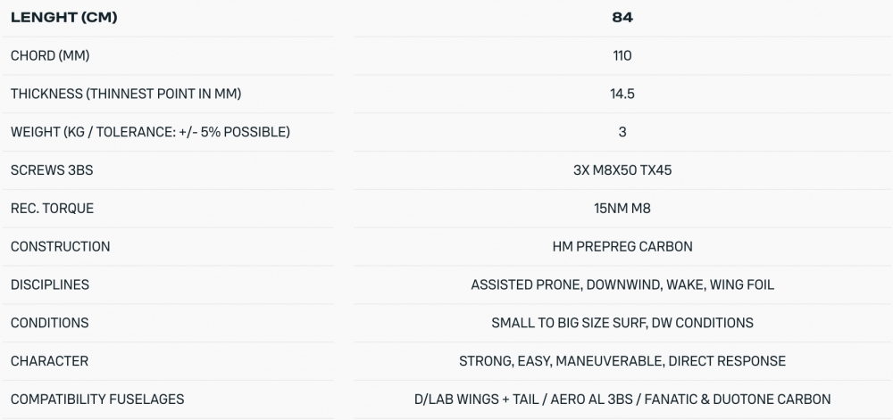Select the REC. TORQUE label
Image resolution: width=893 pixels, height=420 pixels.
(52, 209)
